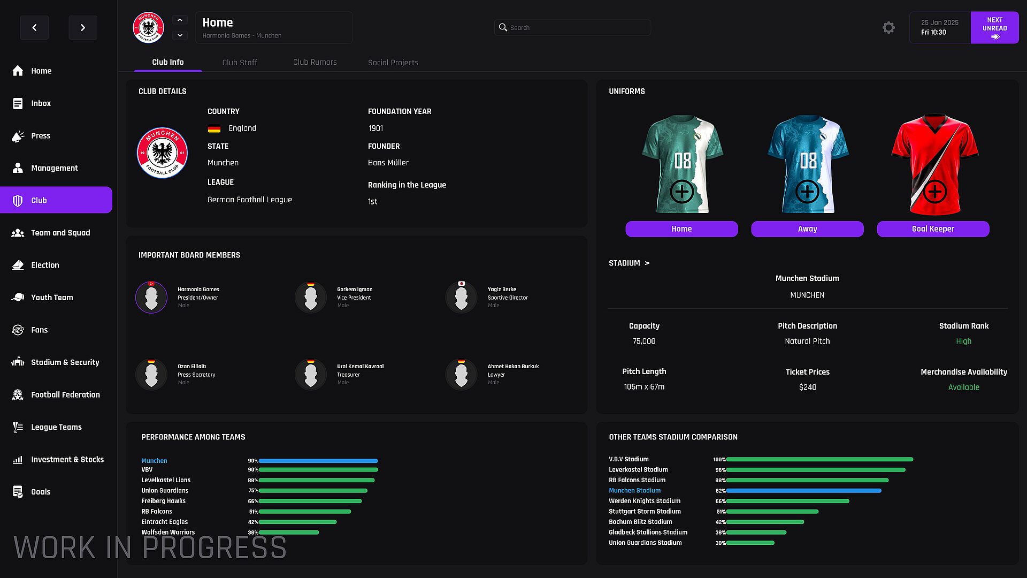This screenshot has width=1027, height=578.
Task: Click plus icon on Goal Keeper jersey
Action: tap(934, 192)
